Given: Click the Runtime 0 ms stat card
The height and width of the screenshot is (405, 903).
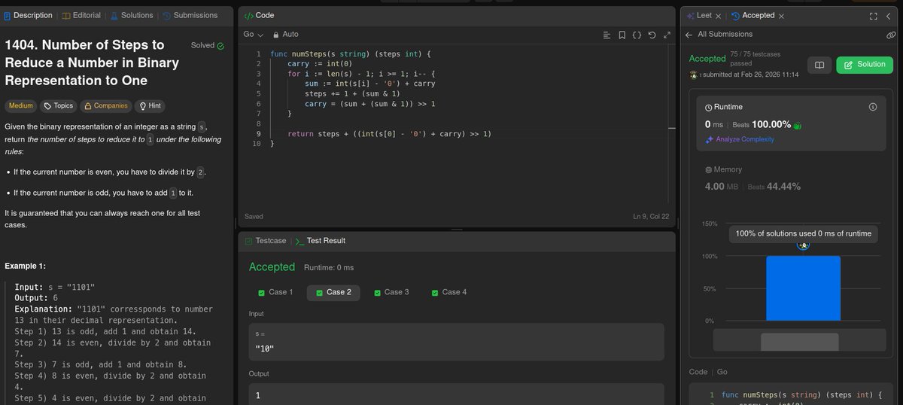Looking at the screenshot, I should point(792,124).
